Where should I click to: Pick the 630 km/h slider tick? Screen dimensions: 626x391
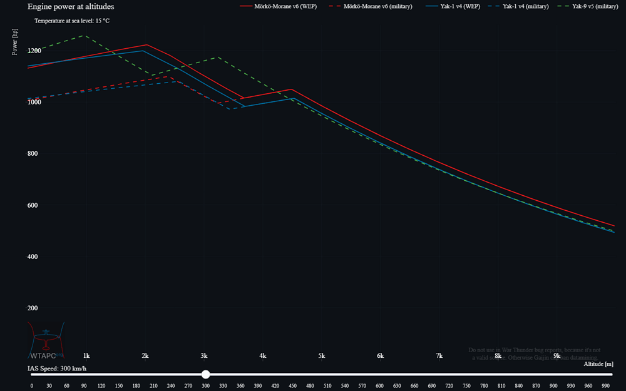(397, 386)
